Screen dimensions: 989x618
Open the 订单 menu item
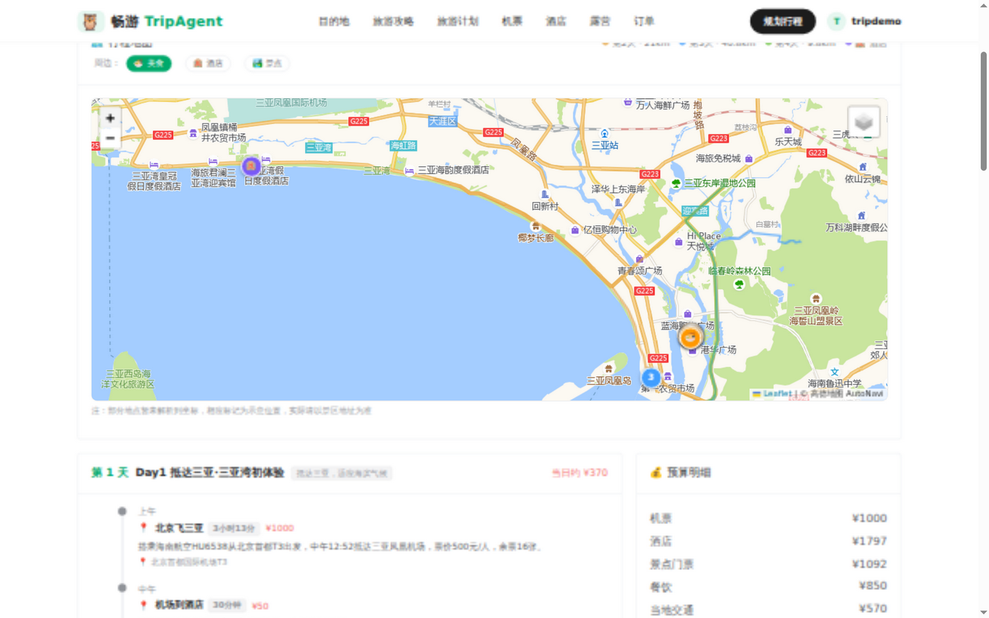pyautogui.click(x=644, y=21)
